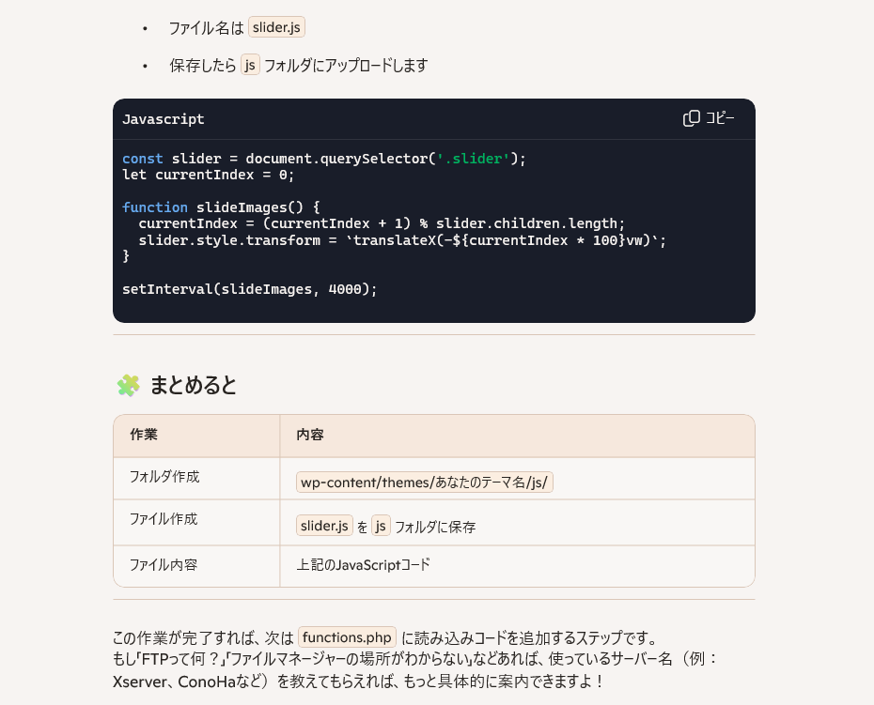The width and height of the screenshot is (874, 705).
Task: Click the 内容 table column header
Action: [x=310, y=436]
